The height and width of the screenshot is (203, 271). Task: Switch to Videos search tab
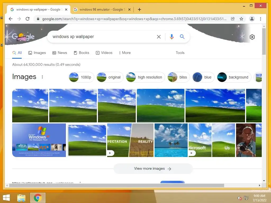[x=104, y=53]
